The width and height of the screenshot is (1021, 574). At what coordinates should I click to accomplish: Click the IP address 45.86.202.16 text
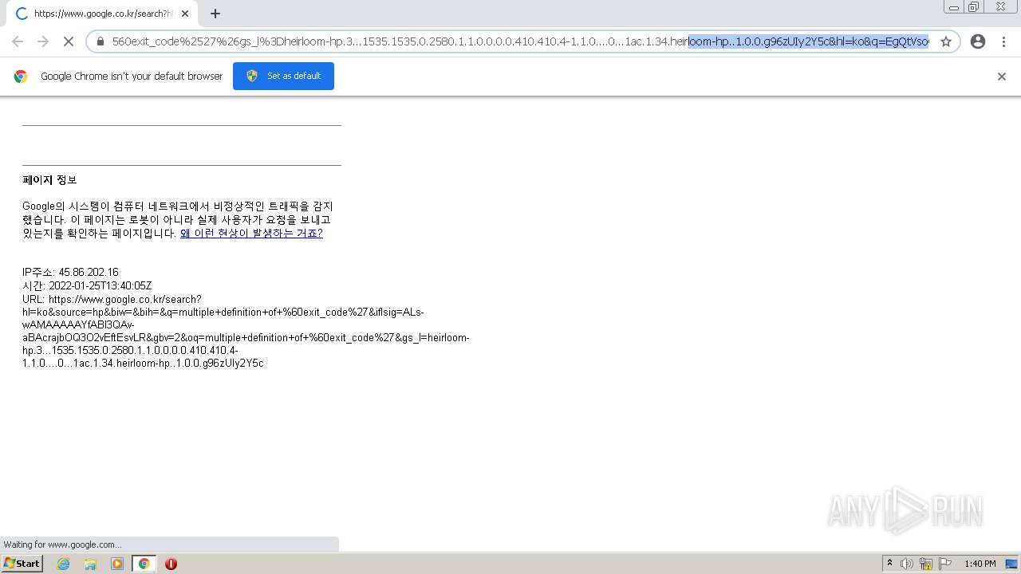tap(89, 273)
